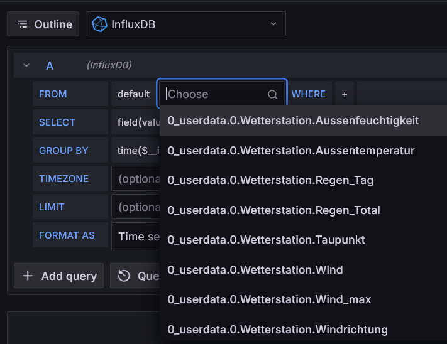Click the Query history clock icon
The image size is (447, 344).
point(124,276)
